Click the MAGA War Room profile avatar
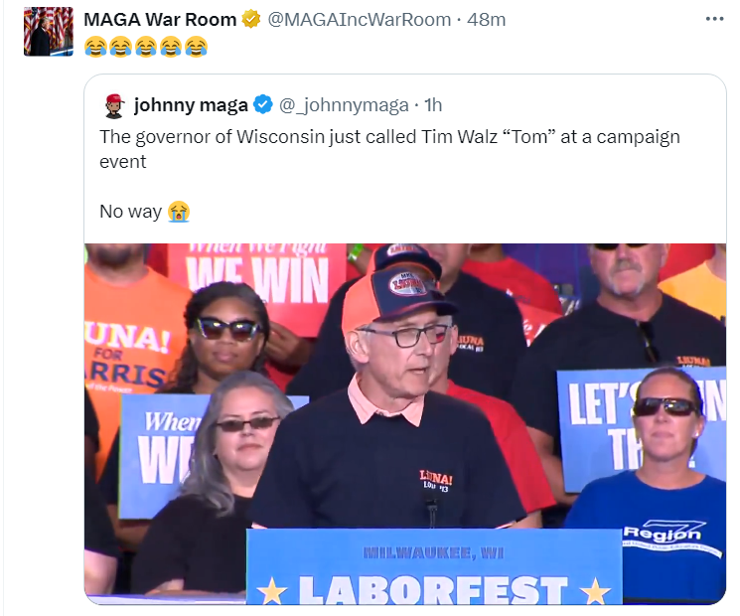740x616 pixels. pos(49,32)
